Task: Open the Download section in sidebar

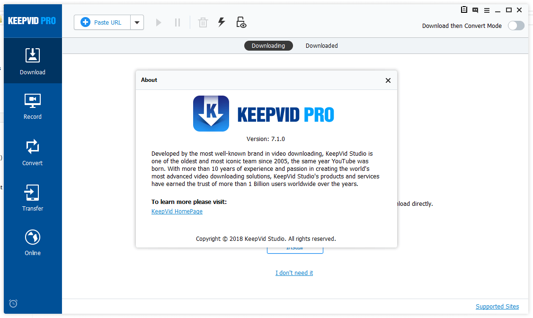Action: [33, 61]
